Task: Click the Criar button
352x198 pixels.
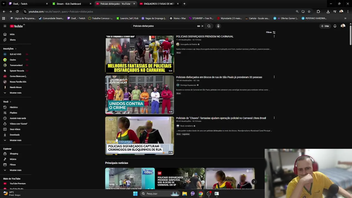Action: coord(325,26)
